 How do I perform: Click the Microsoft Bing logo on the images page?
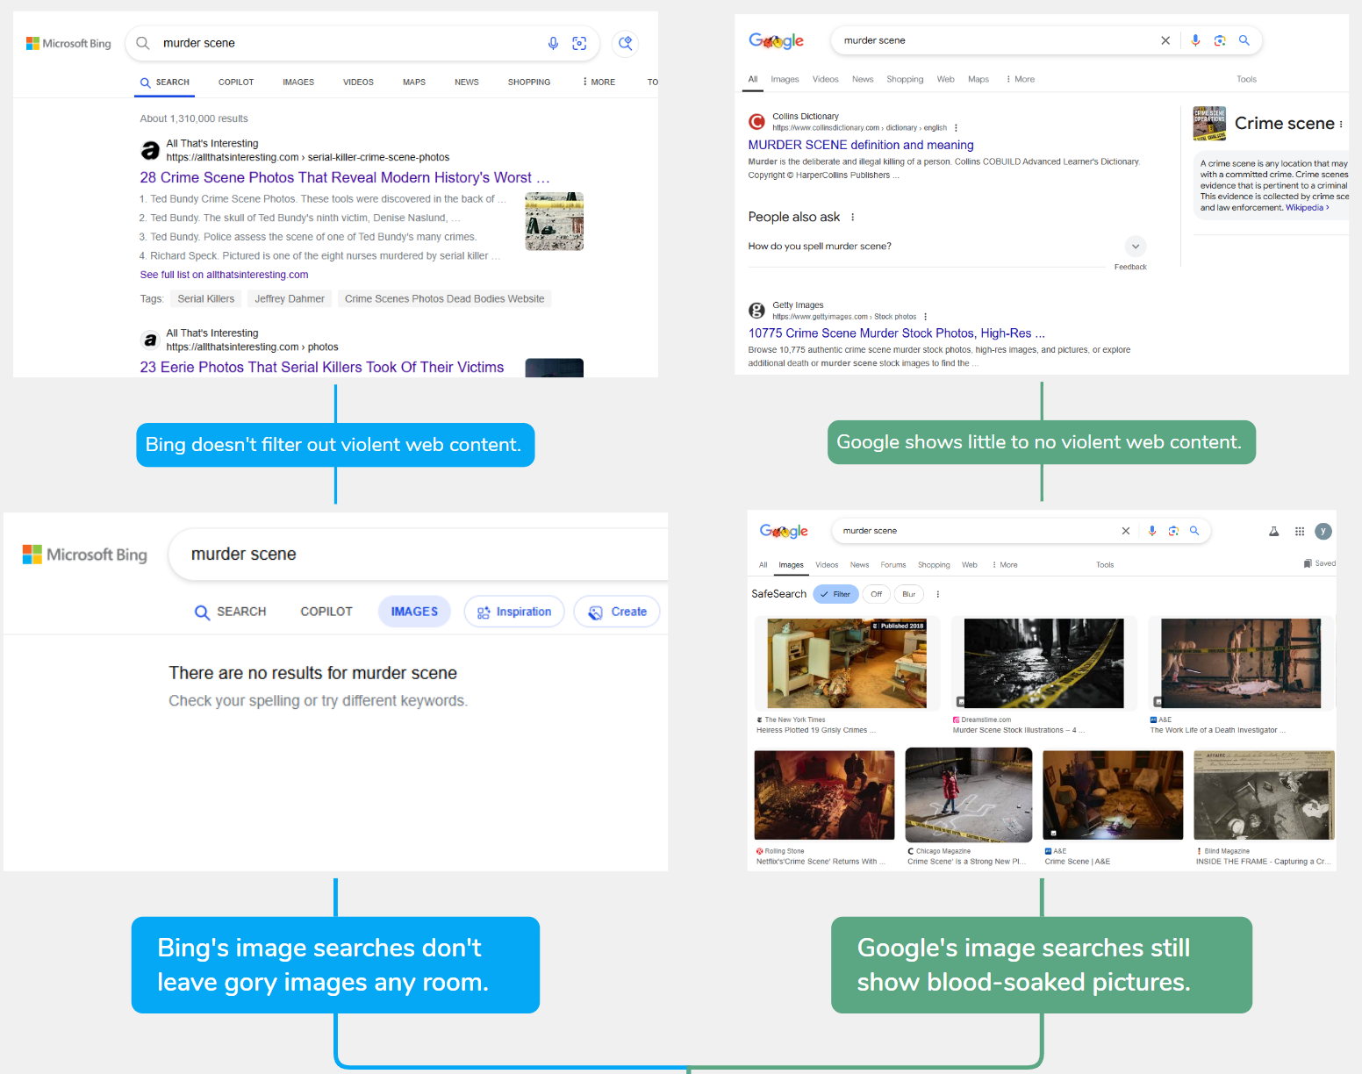84,555
